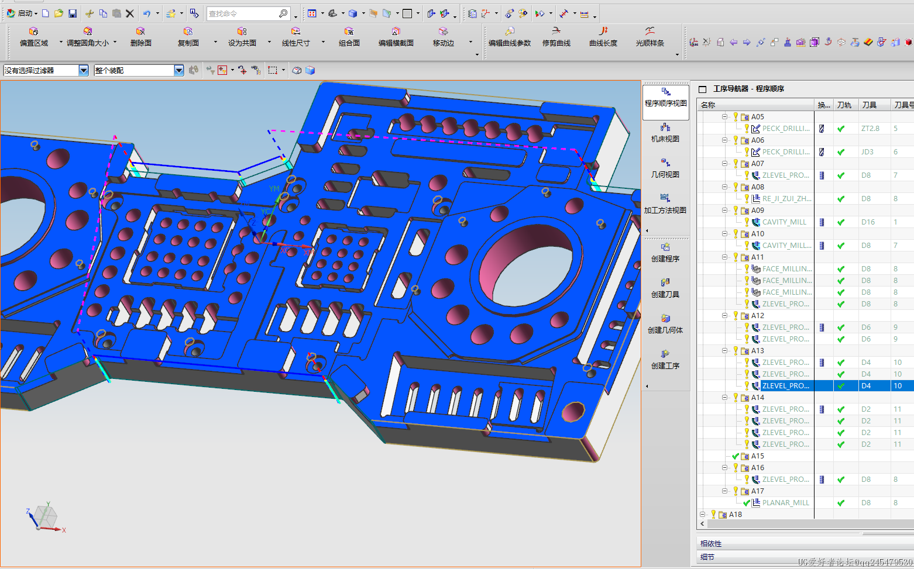The width and height of the screenshot is (914, 569).
Task: Collapse the A14 program group
Action: click(724, 397)
